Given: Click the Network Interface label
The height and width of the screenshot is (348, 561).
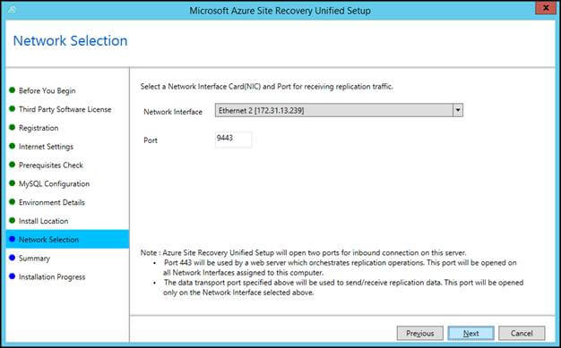Looking at the screenshot, I should pyautogui.click(x=173, y=112).
